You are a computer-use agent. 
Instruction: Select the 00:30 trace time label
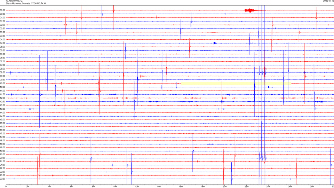(3, 14)
